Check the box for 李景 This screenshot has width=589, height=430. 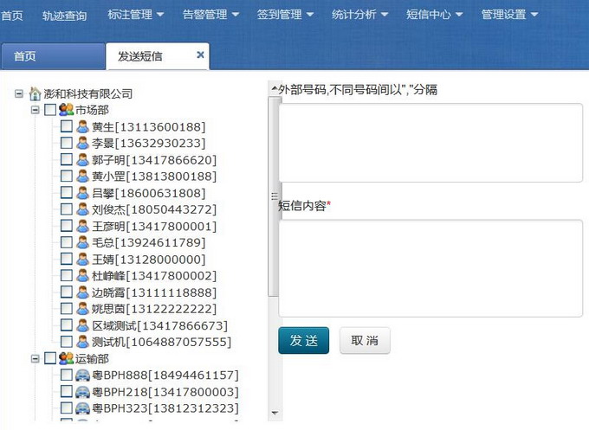pos(67,144)
